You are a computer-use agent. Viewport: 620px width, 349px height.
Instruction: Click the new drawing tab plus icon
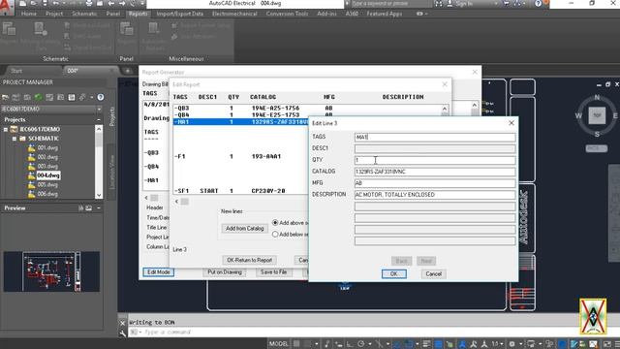128,71
